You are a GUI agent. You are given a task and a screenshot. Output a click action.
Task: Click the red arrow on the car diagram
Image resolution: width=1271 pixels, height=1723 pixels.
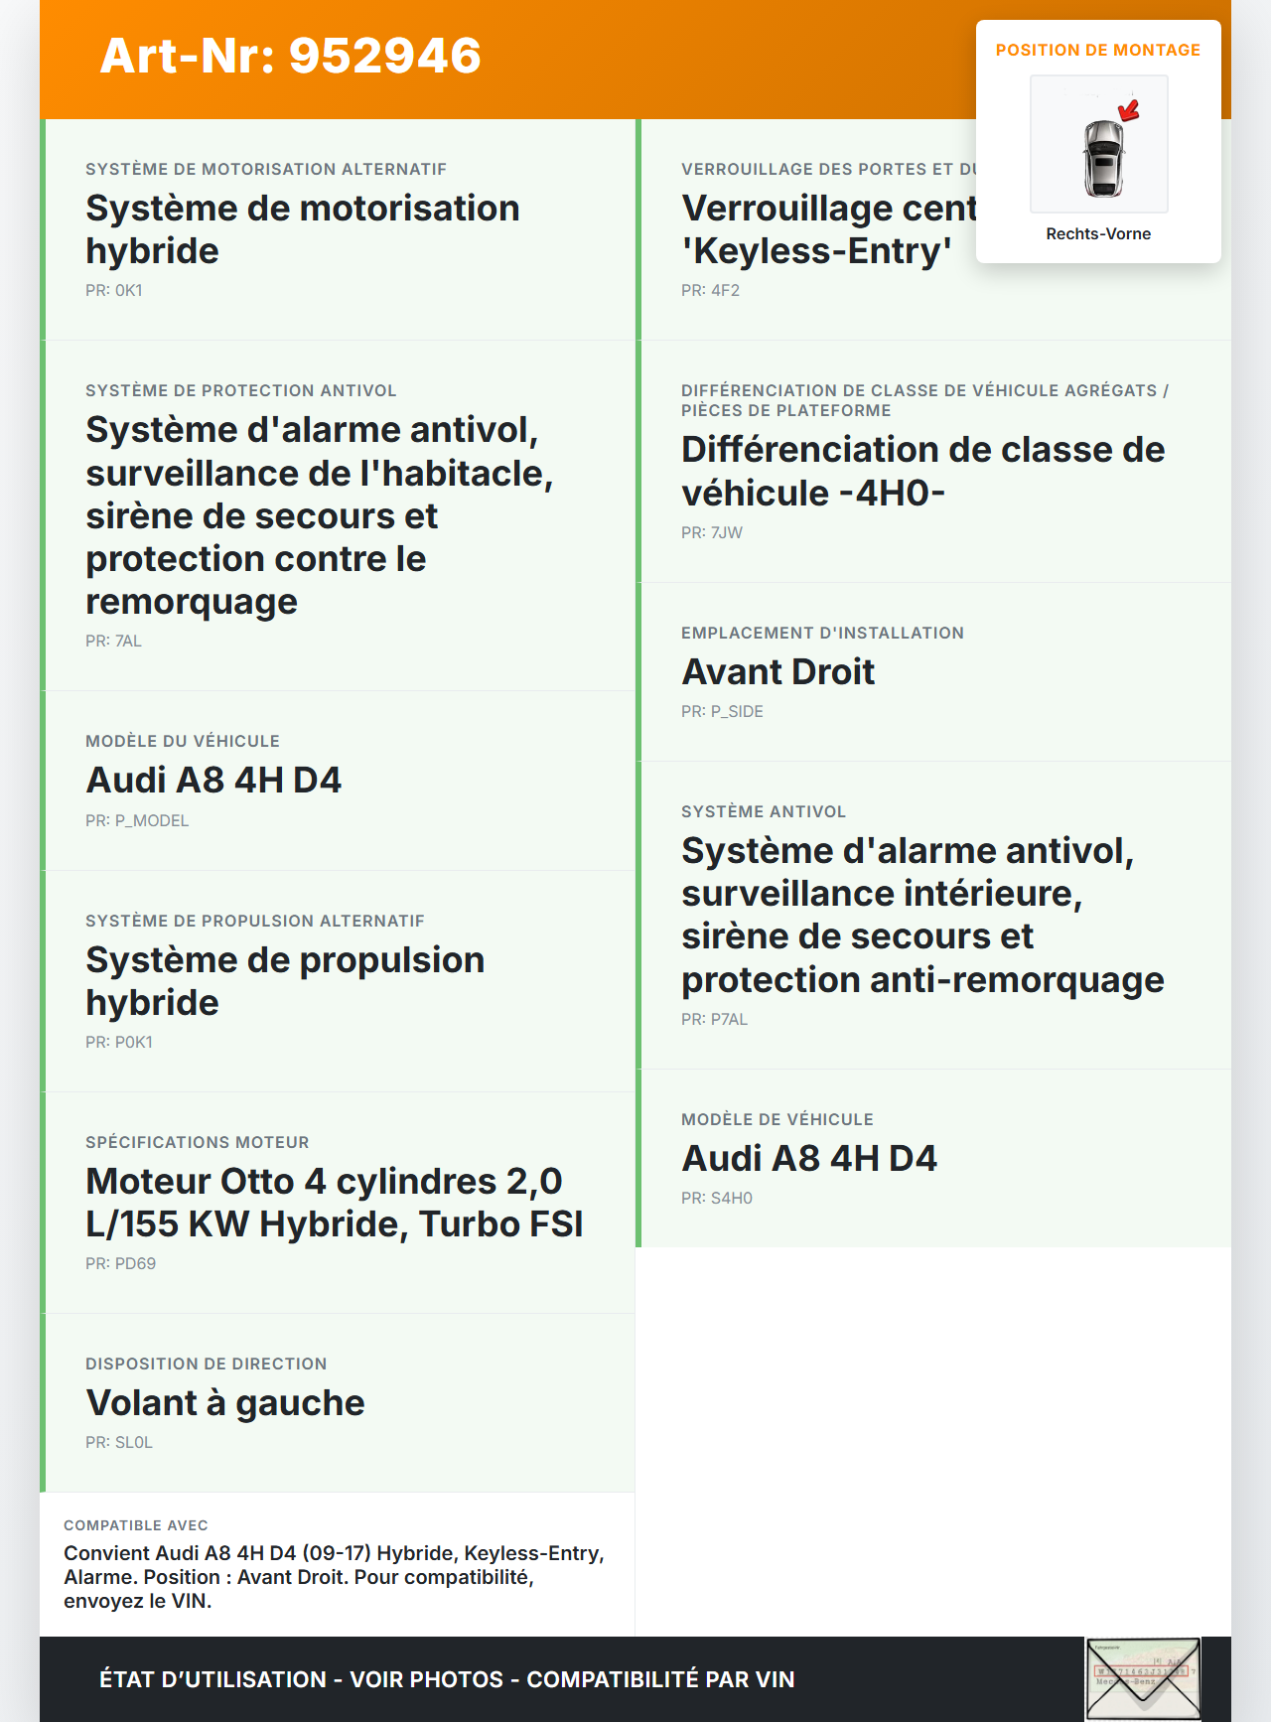tap(1129, 109)
